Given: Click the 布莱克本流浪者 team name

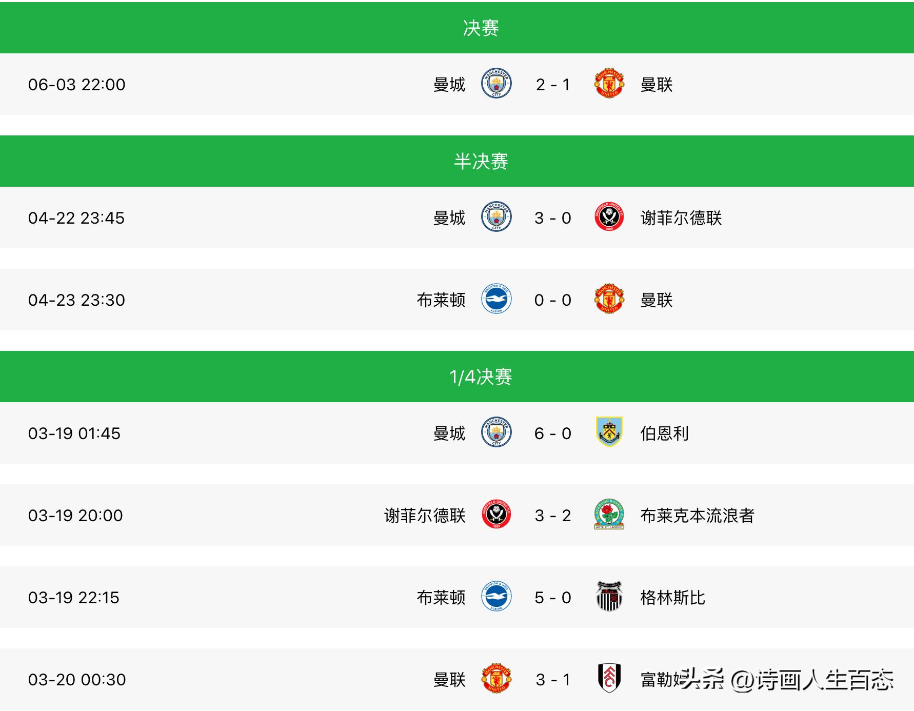Looking at the screenshot, I should (698, 516).
